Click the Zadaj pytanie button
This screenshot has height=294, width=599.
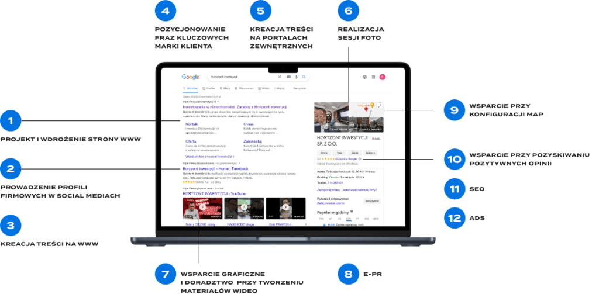372,200
